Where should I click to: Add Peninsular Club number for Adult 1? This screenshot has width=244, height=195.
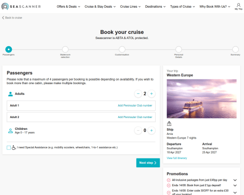pyautogui.click(x=135, y=106)
